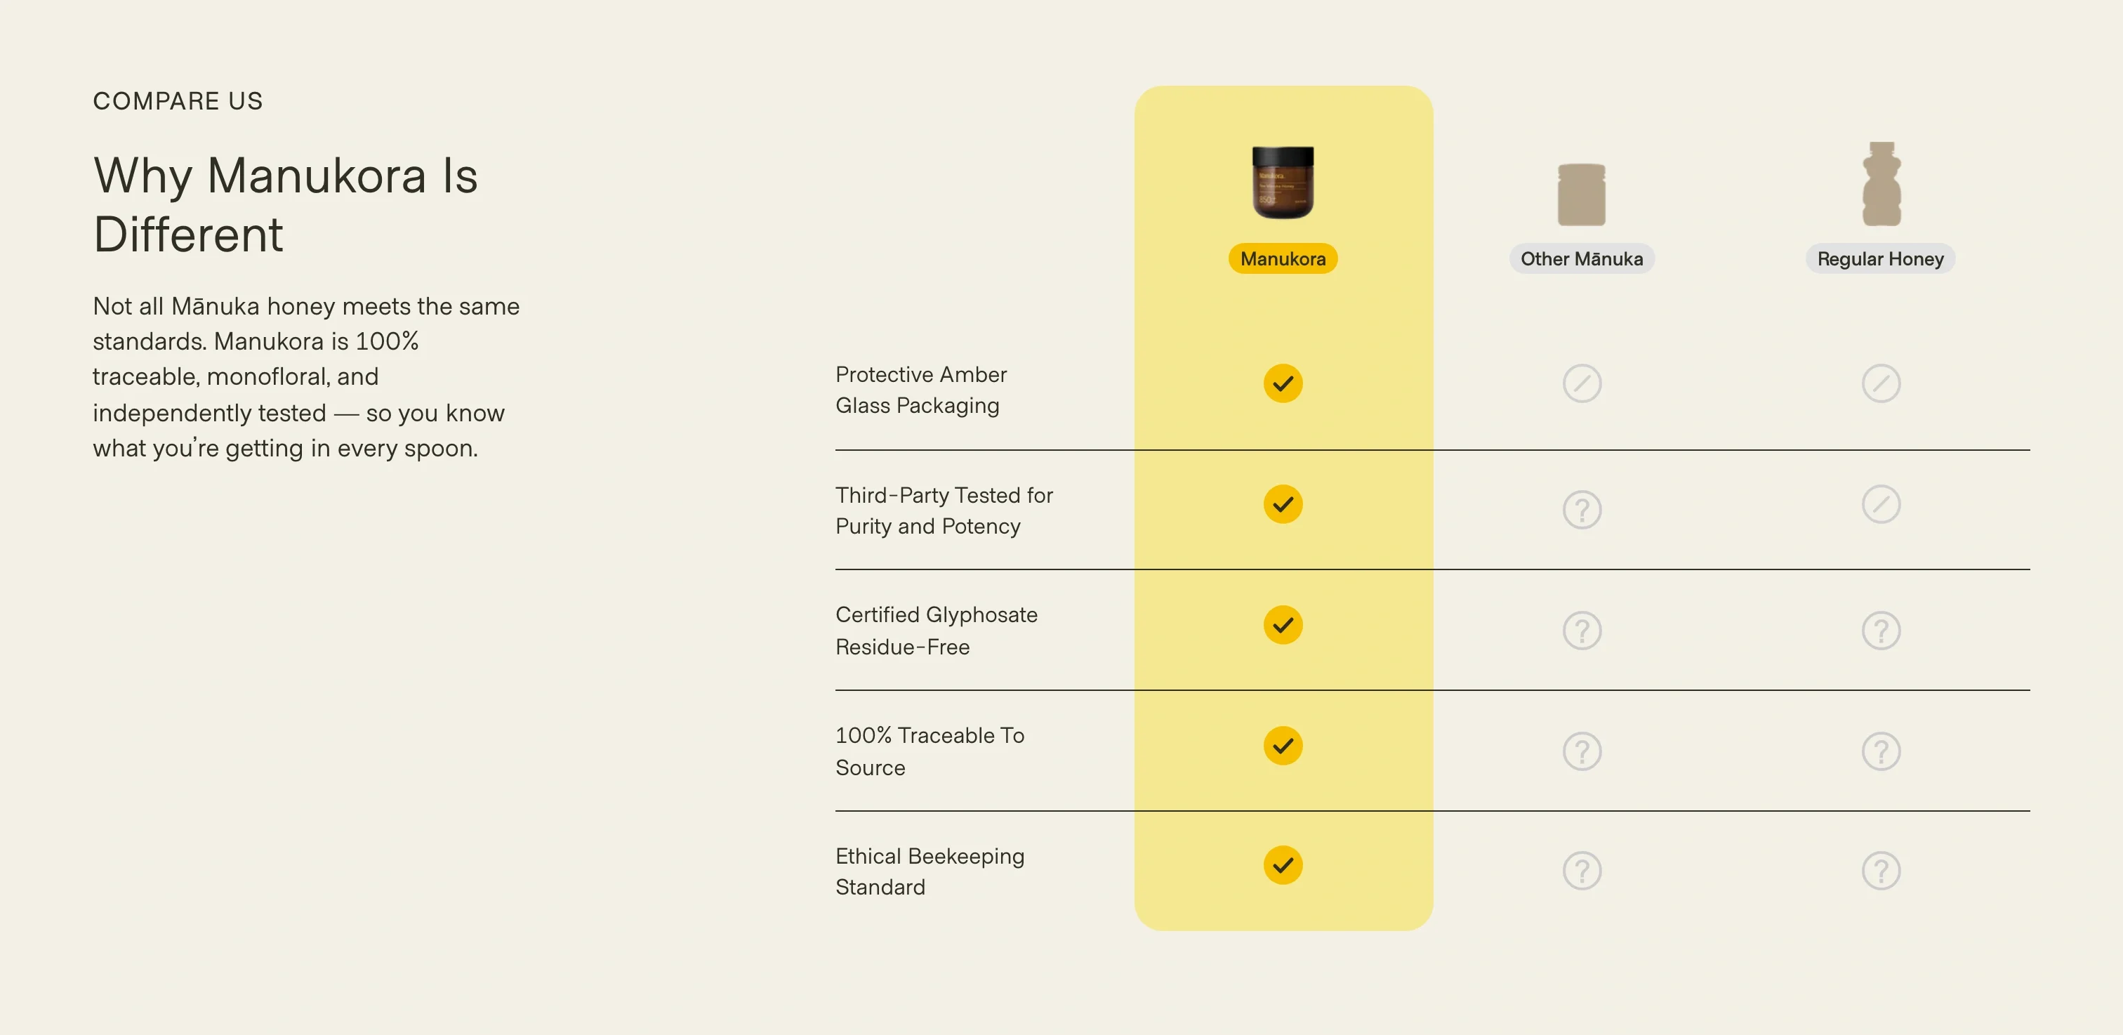The image size is (2123, 1035).
Task: Click Manukora checkmark for Glyphosate Residue-Free
Action: [x=1283, y=626]
